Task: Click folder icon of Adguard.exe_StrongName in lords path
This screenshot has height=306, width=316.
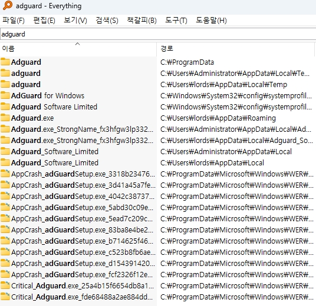Action: [x=5, y=140]
